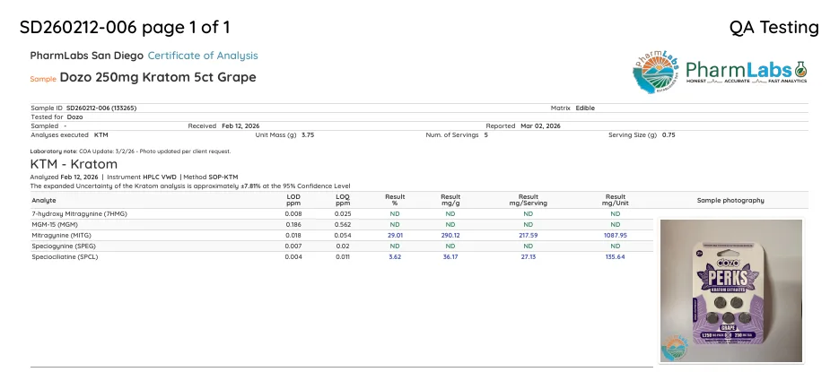Screen dimensions: 839x372
Task: Click Received date 'Feb 12, 2026'
Action: coord(240,126)
